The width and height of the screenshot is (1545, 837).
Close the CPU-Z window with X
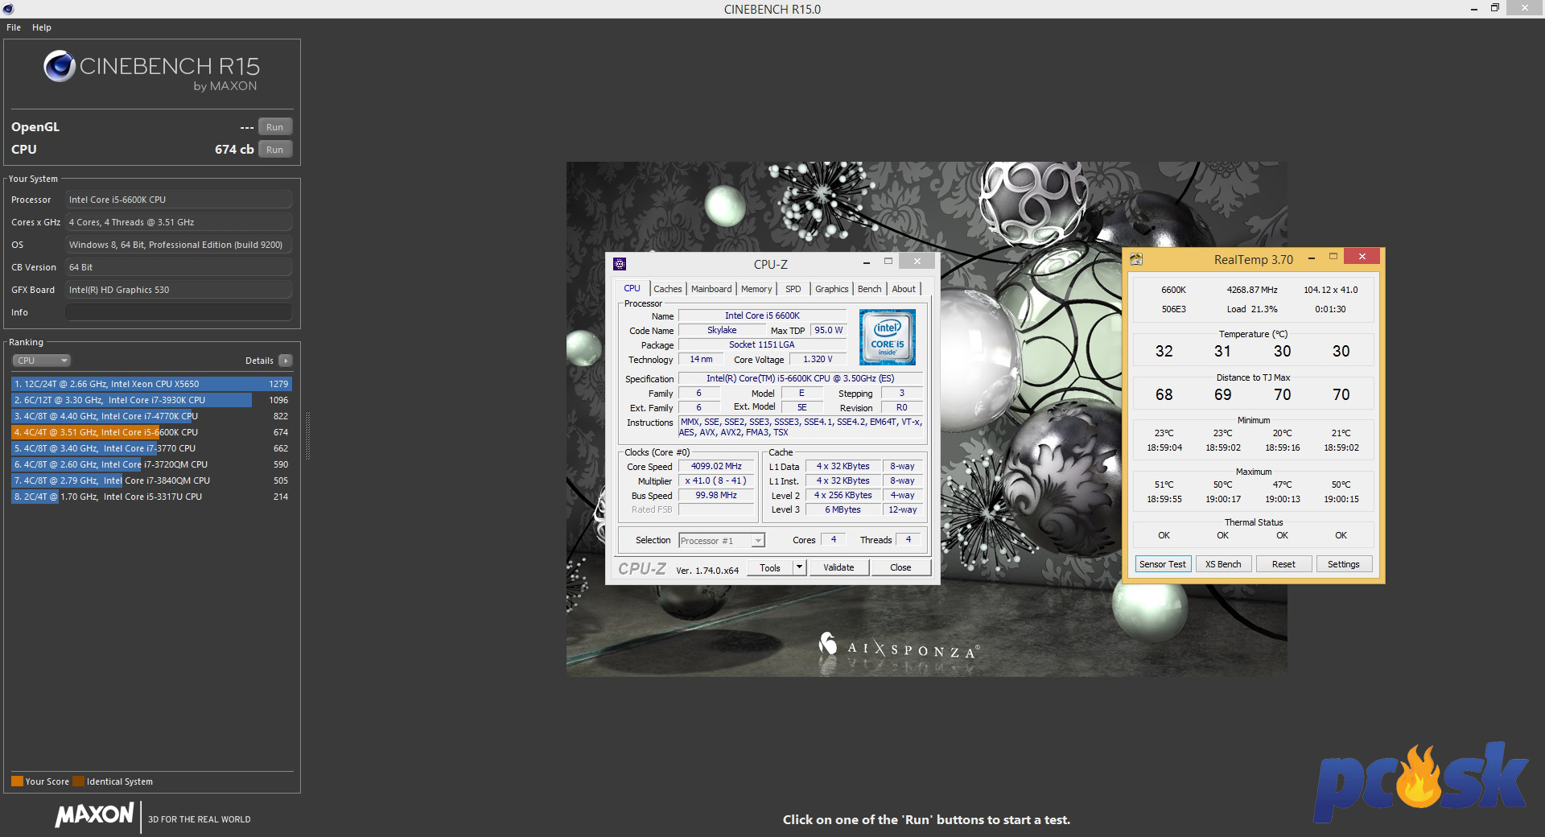[x=917, y=262]
